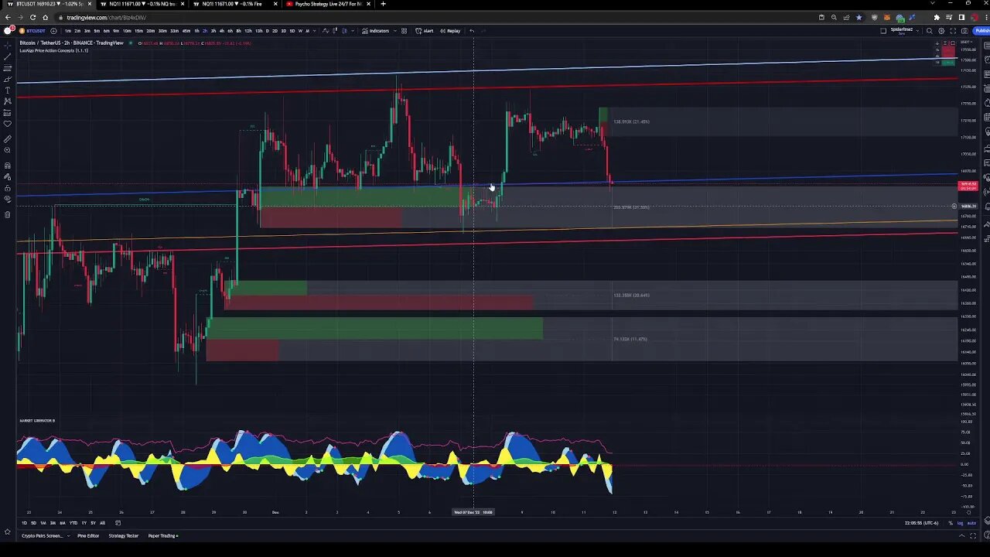Image resolution: width=990 pixels, height=557 pixels.
Task: Open the Fibonacci tools in left toolbar
Action: [x=8, y=68]
